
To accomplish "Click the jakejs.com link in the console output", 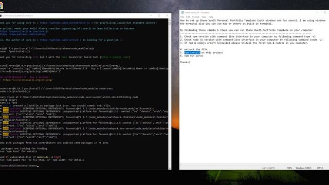I will [115, 57].
